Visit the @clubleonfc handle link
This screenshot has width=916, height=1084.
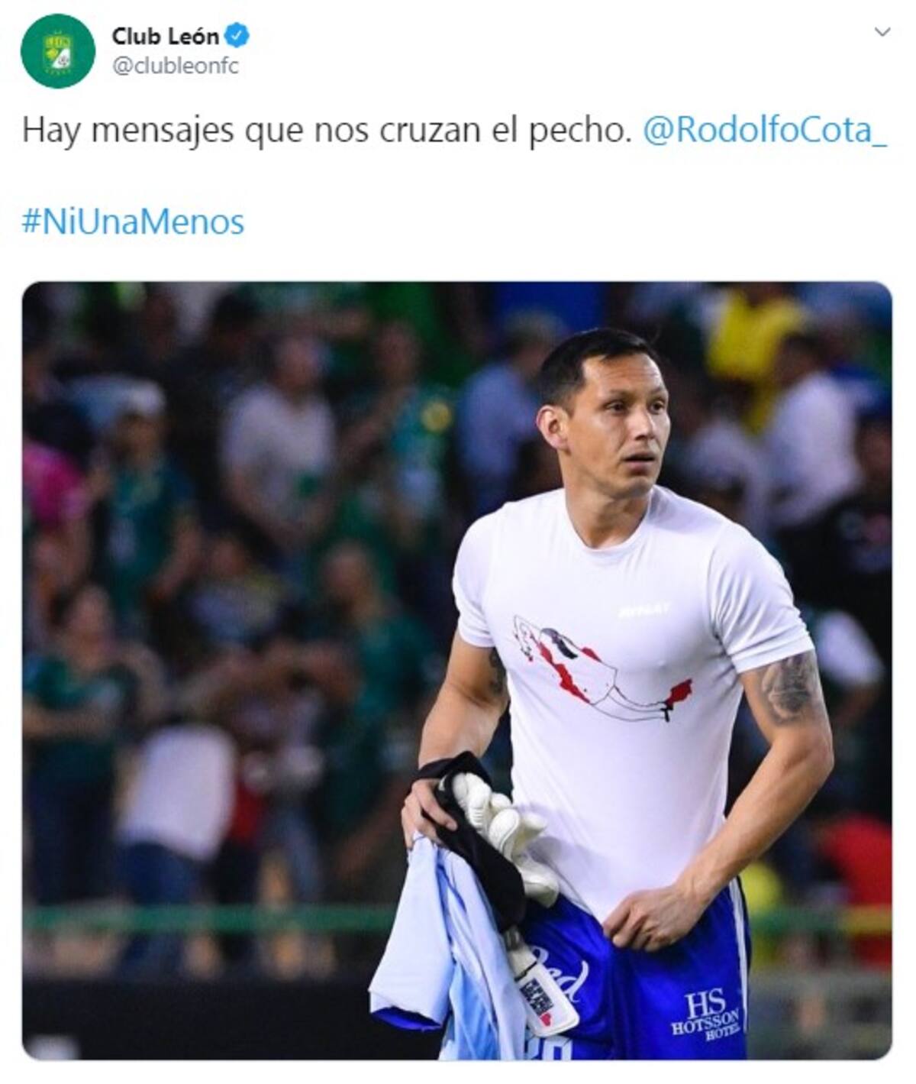point(176,66)
